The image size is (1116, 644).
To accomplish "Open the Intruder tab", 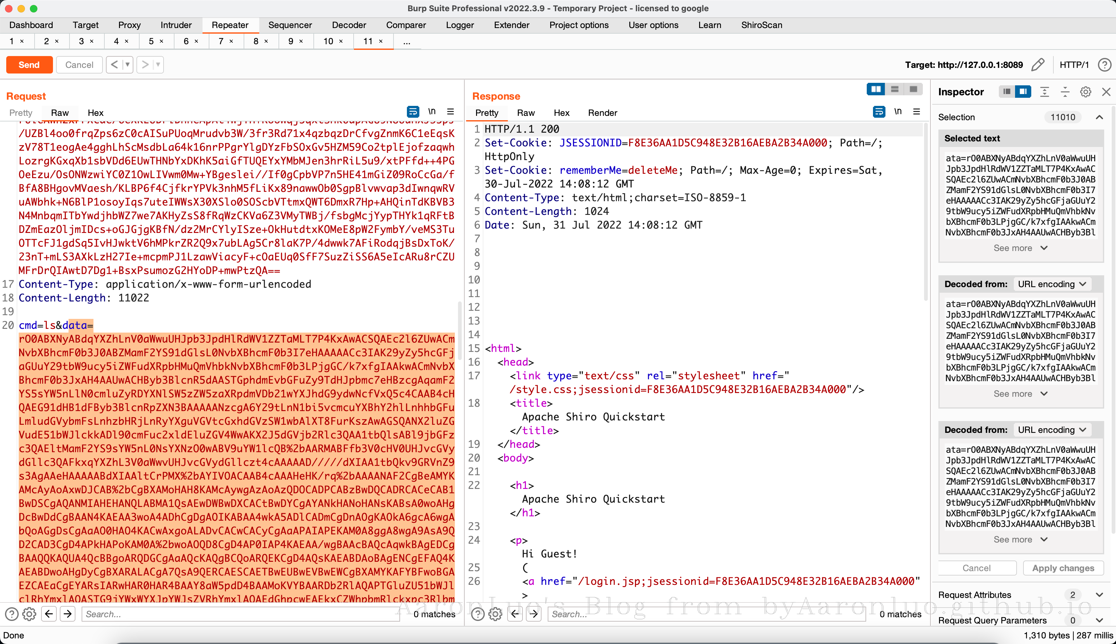I will click(176, 25).
